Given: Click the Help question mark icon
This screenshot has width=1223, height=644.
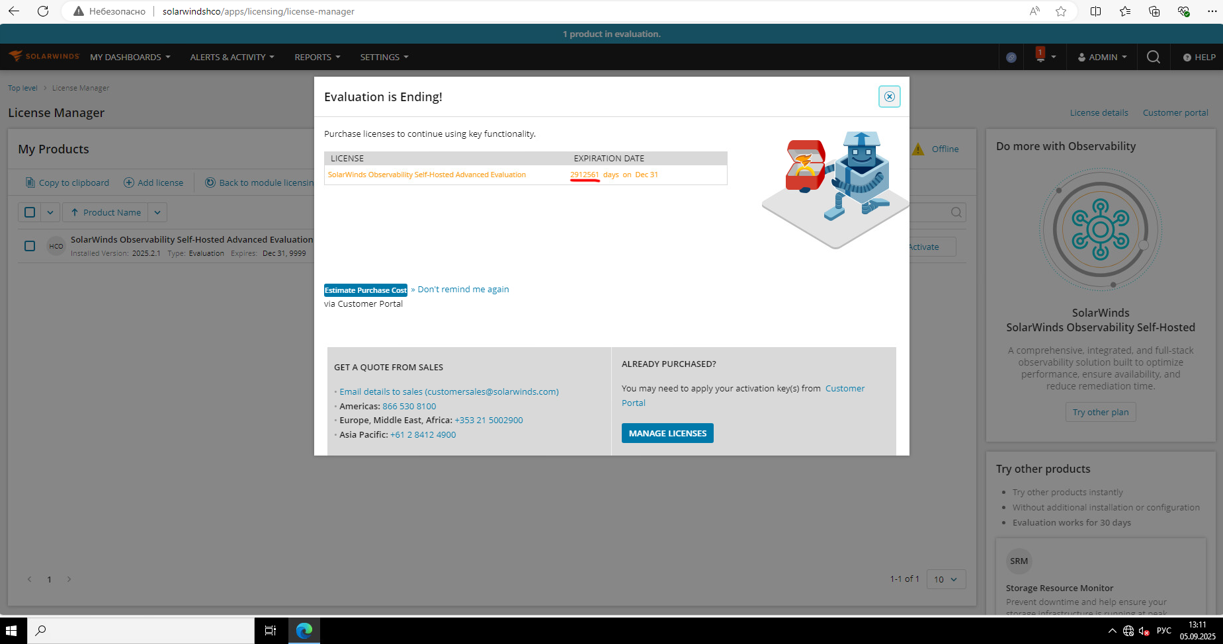Looking at the screenshot, I should [1187, 58].
